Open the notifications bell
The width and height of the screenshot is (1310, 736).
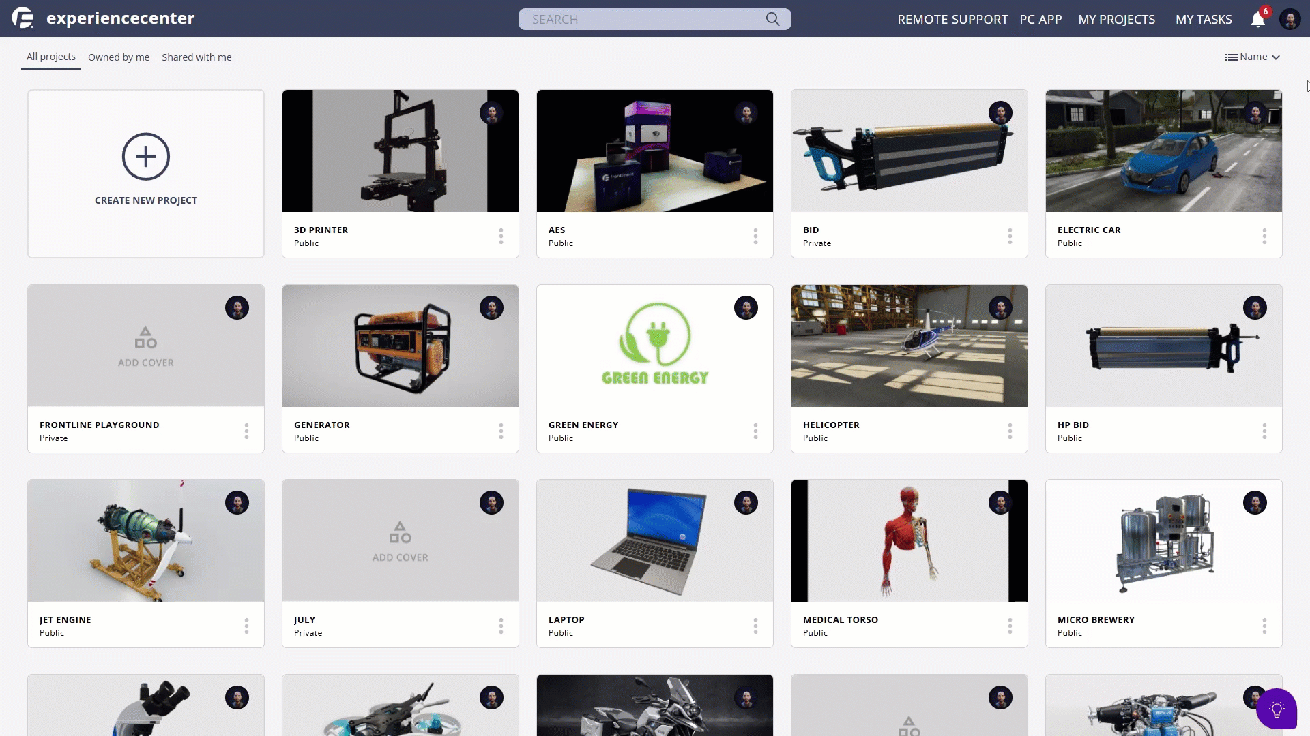click(1258, 19)
